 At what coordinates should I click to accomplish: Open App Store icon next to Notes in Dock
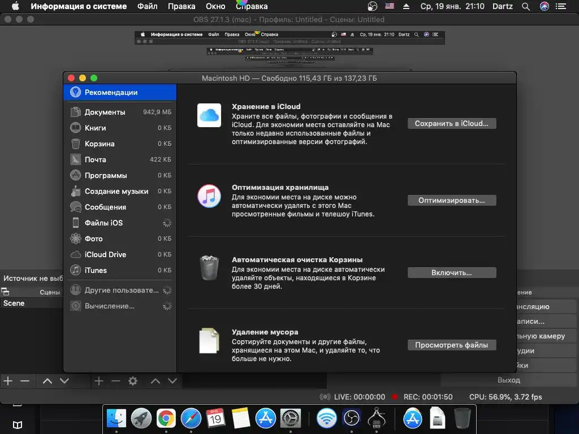266,419
